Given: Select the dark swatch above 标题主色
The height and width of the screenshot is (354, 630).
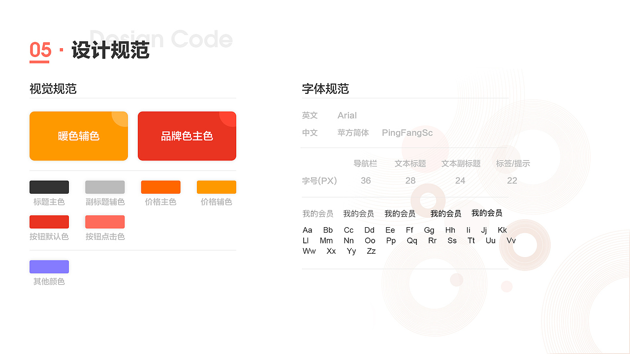Looking at the screenshot, I should 49,187.
